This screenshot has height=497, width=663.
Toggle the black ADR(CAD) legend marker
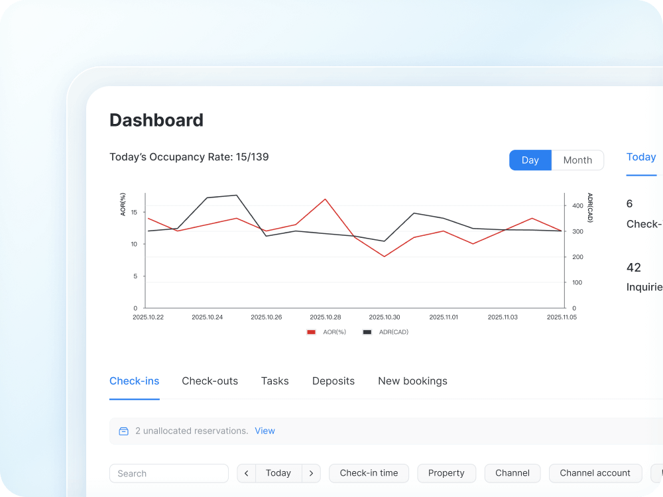click(x=367, y=332)
